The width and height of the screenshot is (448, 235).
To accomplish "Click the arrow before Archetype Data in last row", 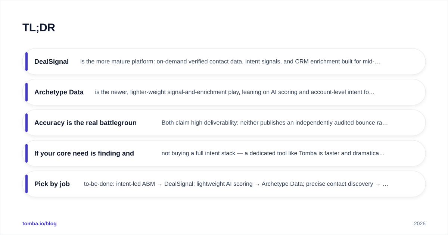I will click(x=257, y=184).
